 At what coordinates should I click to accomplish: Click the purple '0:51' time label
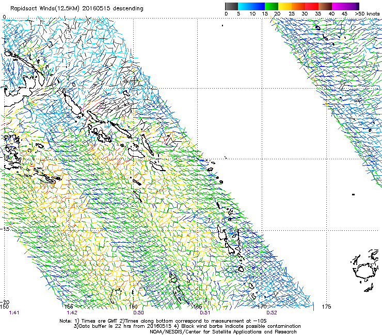pyautogui.click(x=205, y=313)
